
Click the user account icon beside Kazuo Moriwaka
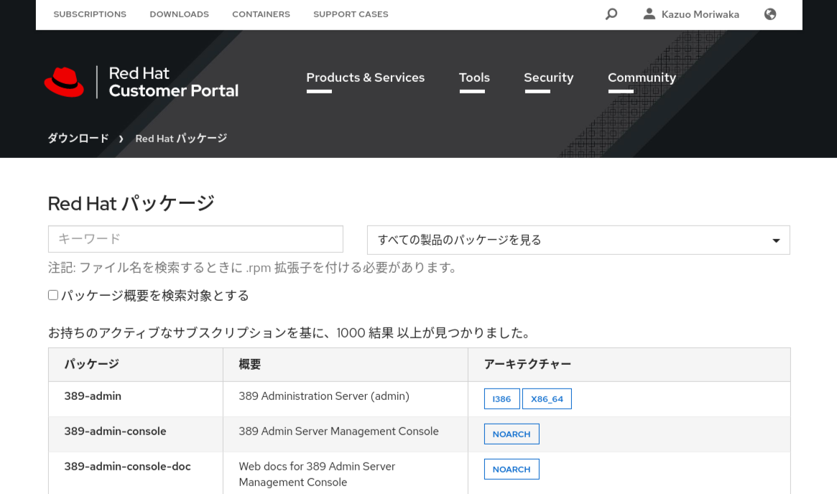pos(649,13)
